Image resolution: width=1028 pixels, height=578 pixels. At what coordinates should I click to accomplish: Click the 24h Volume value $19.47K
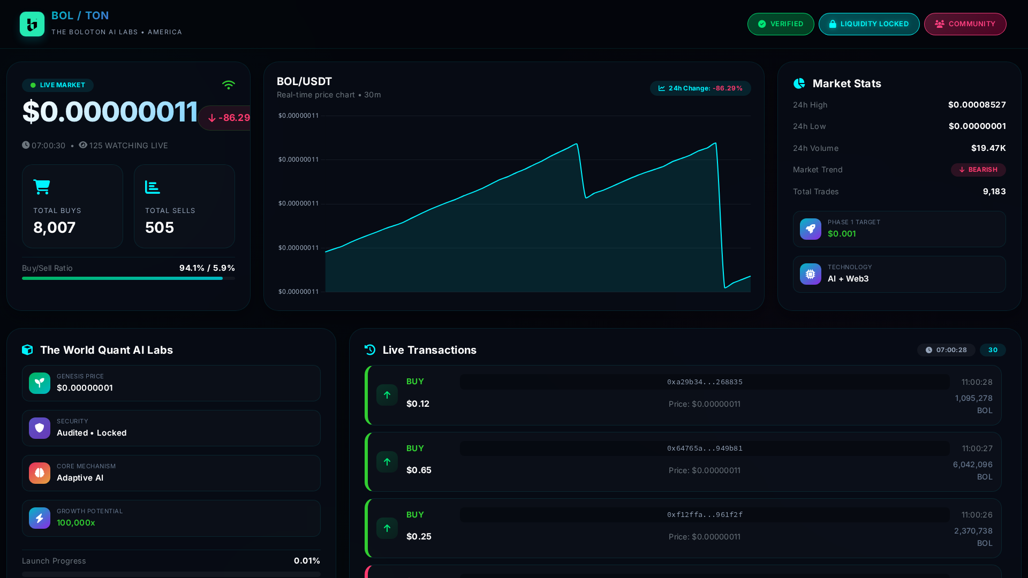pos(988,148)
